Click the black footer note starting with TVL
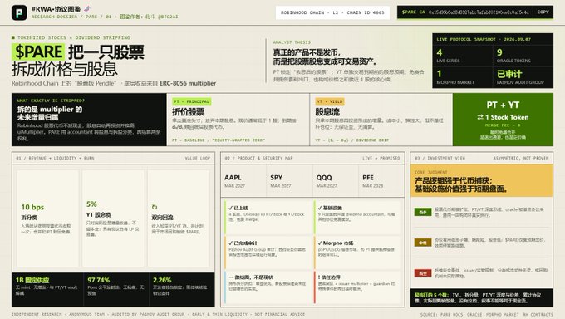 481,297
